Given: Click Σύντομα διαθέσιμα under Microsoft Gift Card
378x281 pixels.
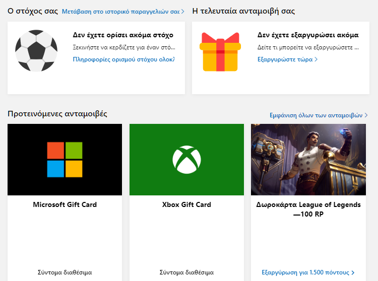Looking at the screenshot, I should 65,272.
